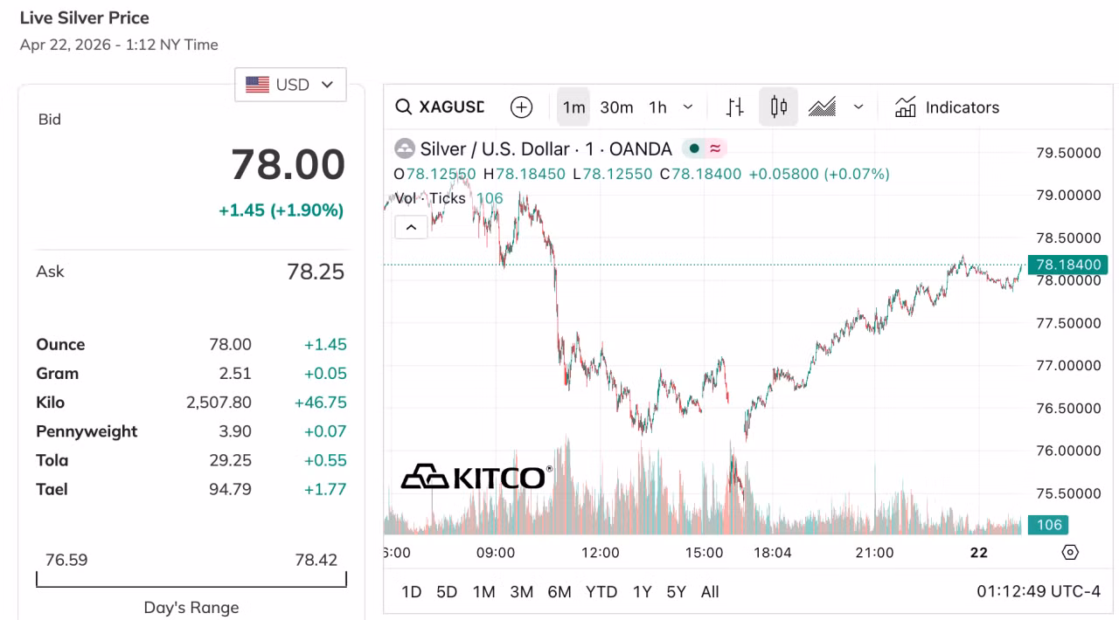Click the compare or add symbol plus icon
This screenshot has width=1119, height=620.
[x=521, y=107]
